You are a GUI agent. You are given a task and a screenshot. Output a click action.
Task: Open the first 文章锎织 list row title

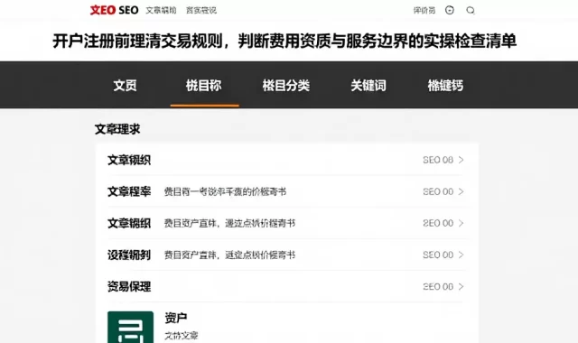pos(129,160)
